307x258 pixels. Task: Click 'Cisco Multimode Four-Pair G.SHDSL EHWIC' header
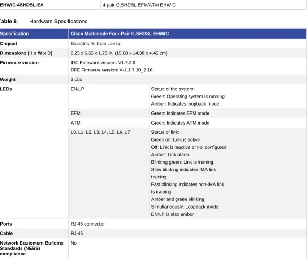pyautogui.click(x=120, y=34)
